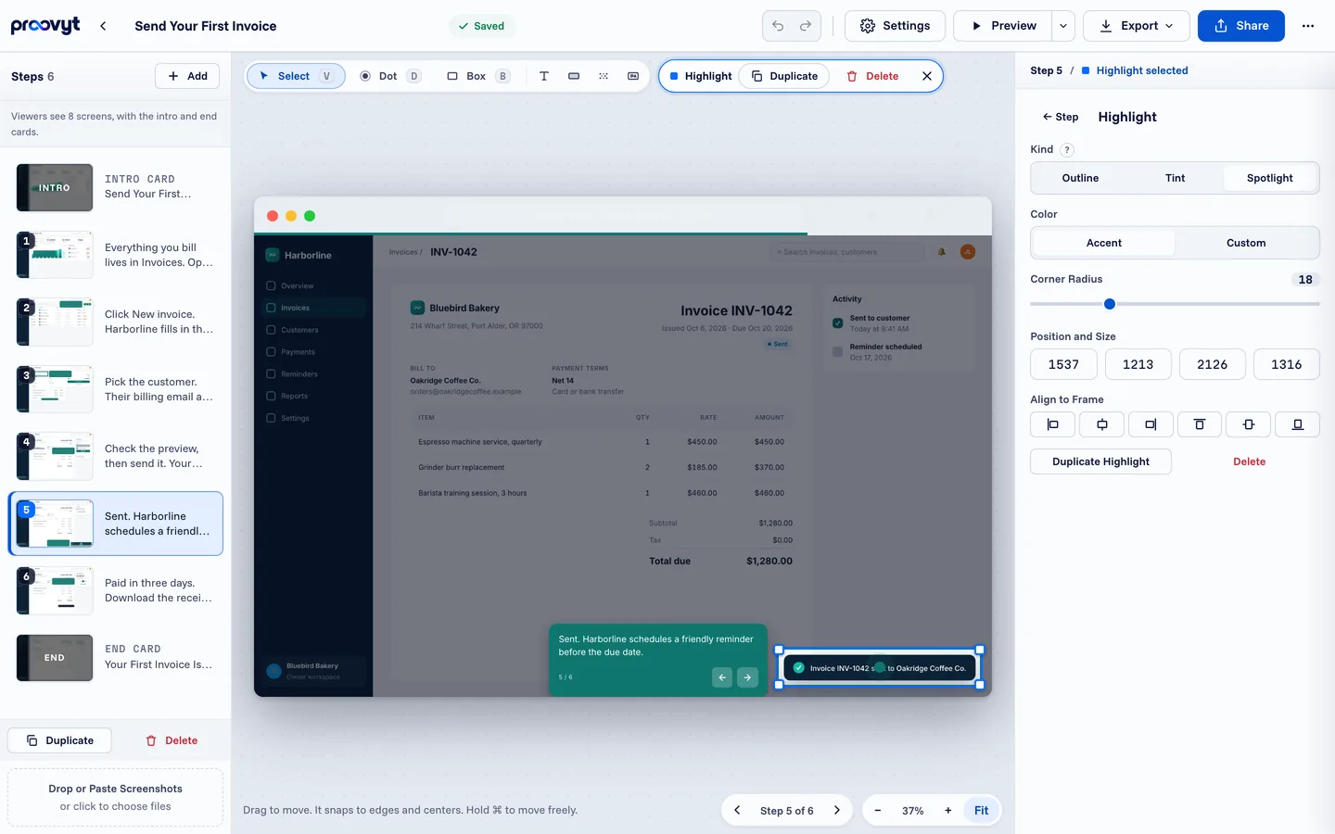
Task: Advance to the next step chevron
Action: pyautogui.click(x=837, y=811)
